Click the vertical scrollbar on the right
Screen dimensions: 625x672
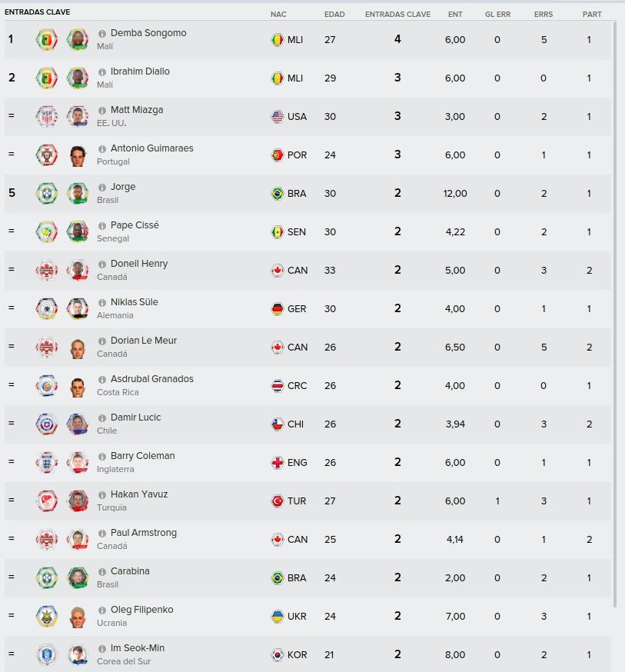615,315
